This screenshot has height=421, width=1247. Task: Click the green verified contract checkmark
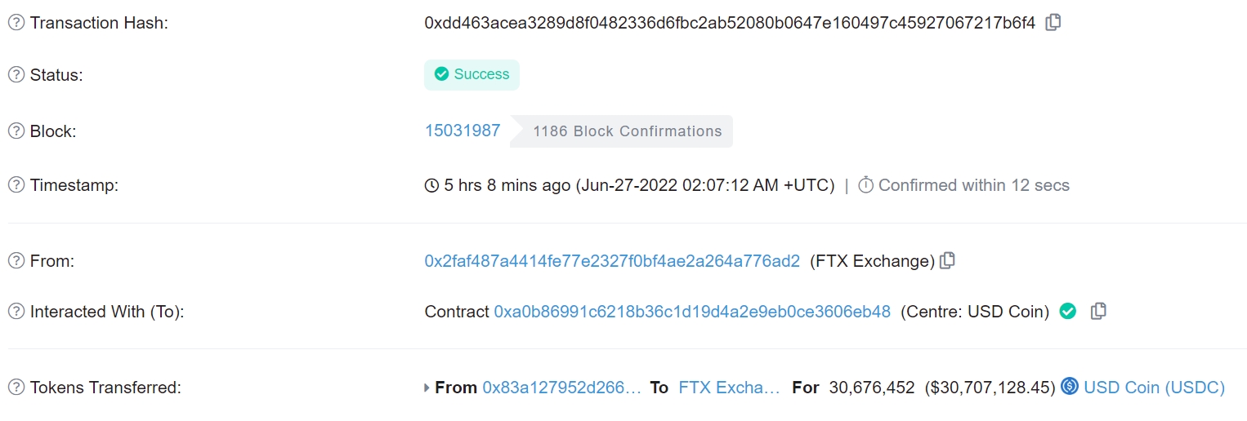pyautogui.click(x=1068, y=311)
